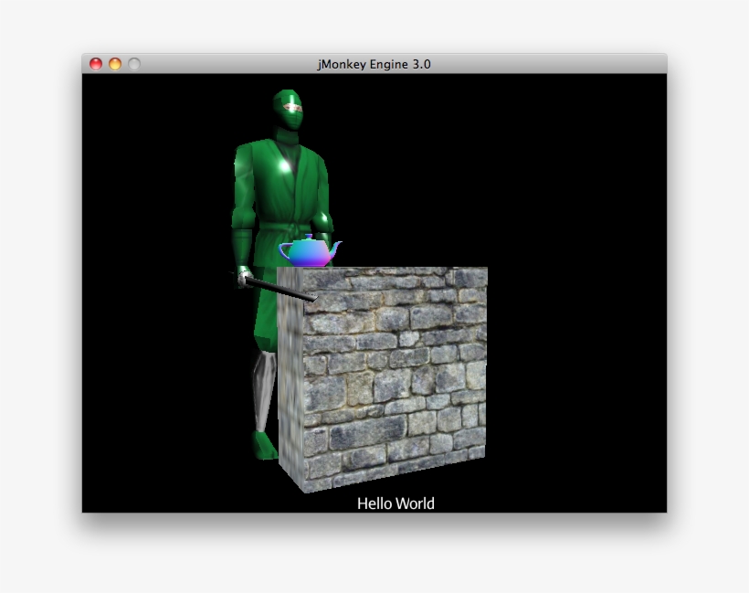Screen dimensions: 749x593
Task: Click the jMonkey Engine 3.0 title text
Action: (x=374, y=64)
